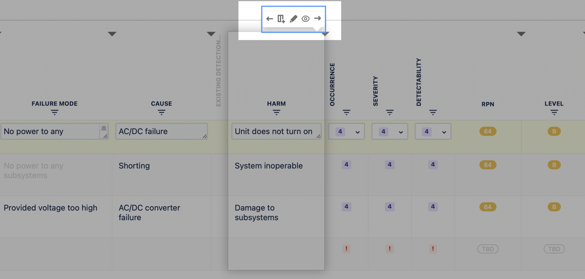Open the Severity rating dropdown showing 4

(400, 132)
